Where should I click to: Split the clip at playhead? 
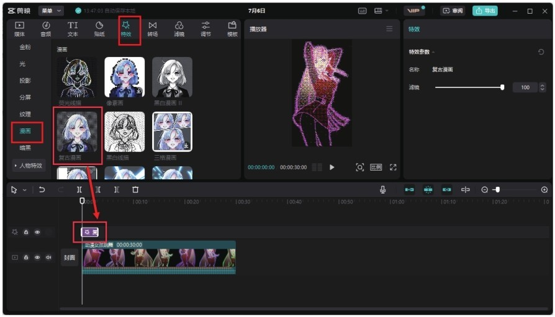coord(79,190)
